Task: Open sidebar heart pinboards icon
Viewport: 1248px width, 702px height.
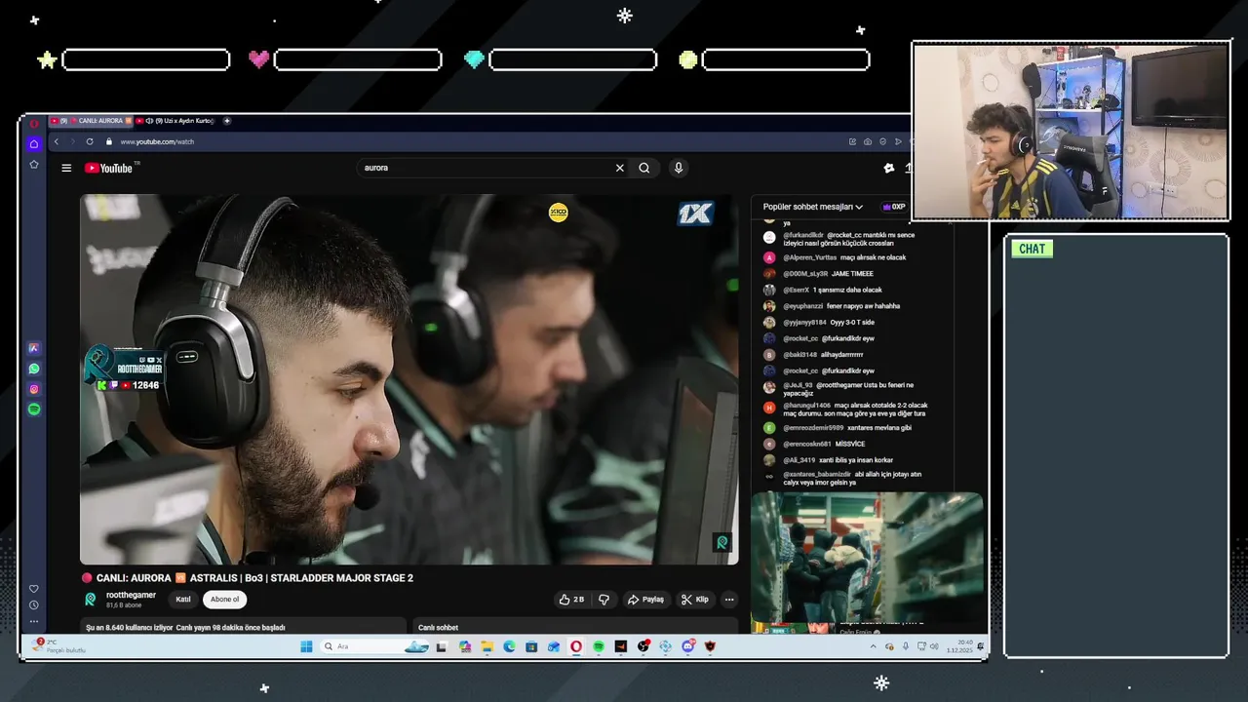Action: tap(33, 589)
